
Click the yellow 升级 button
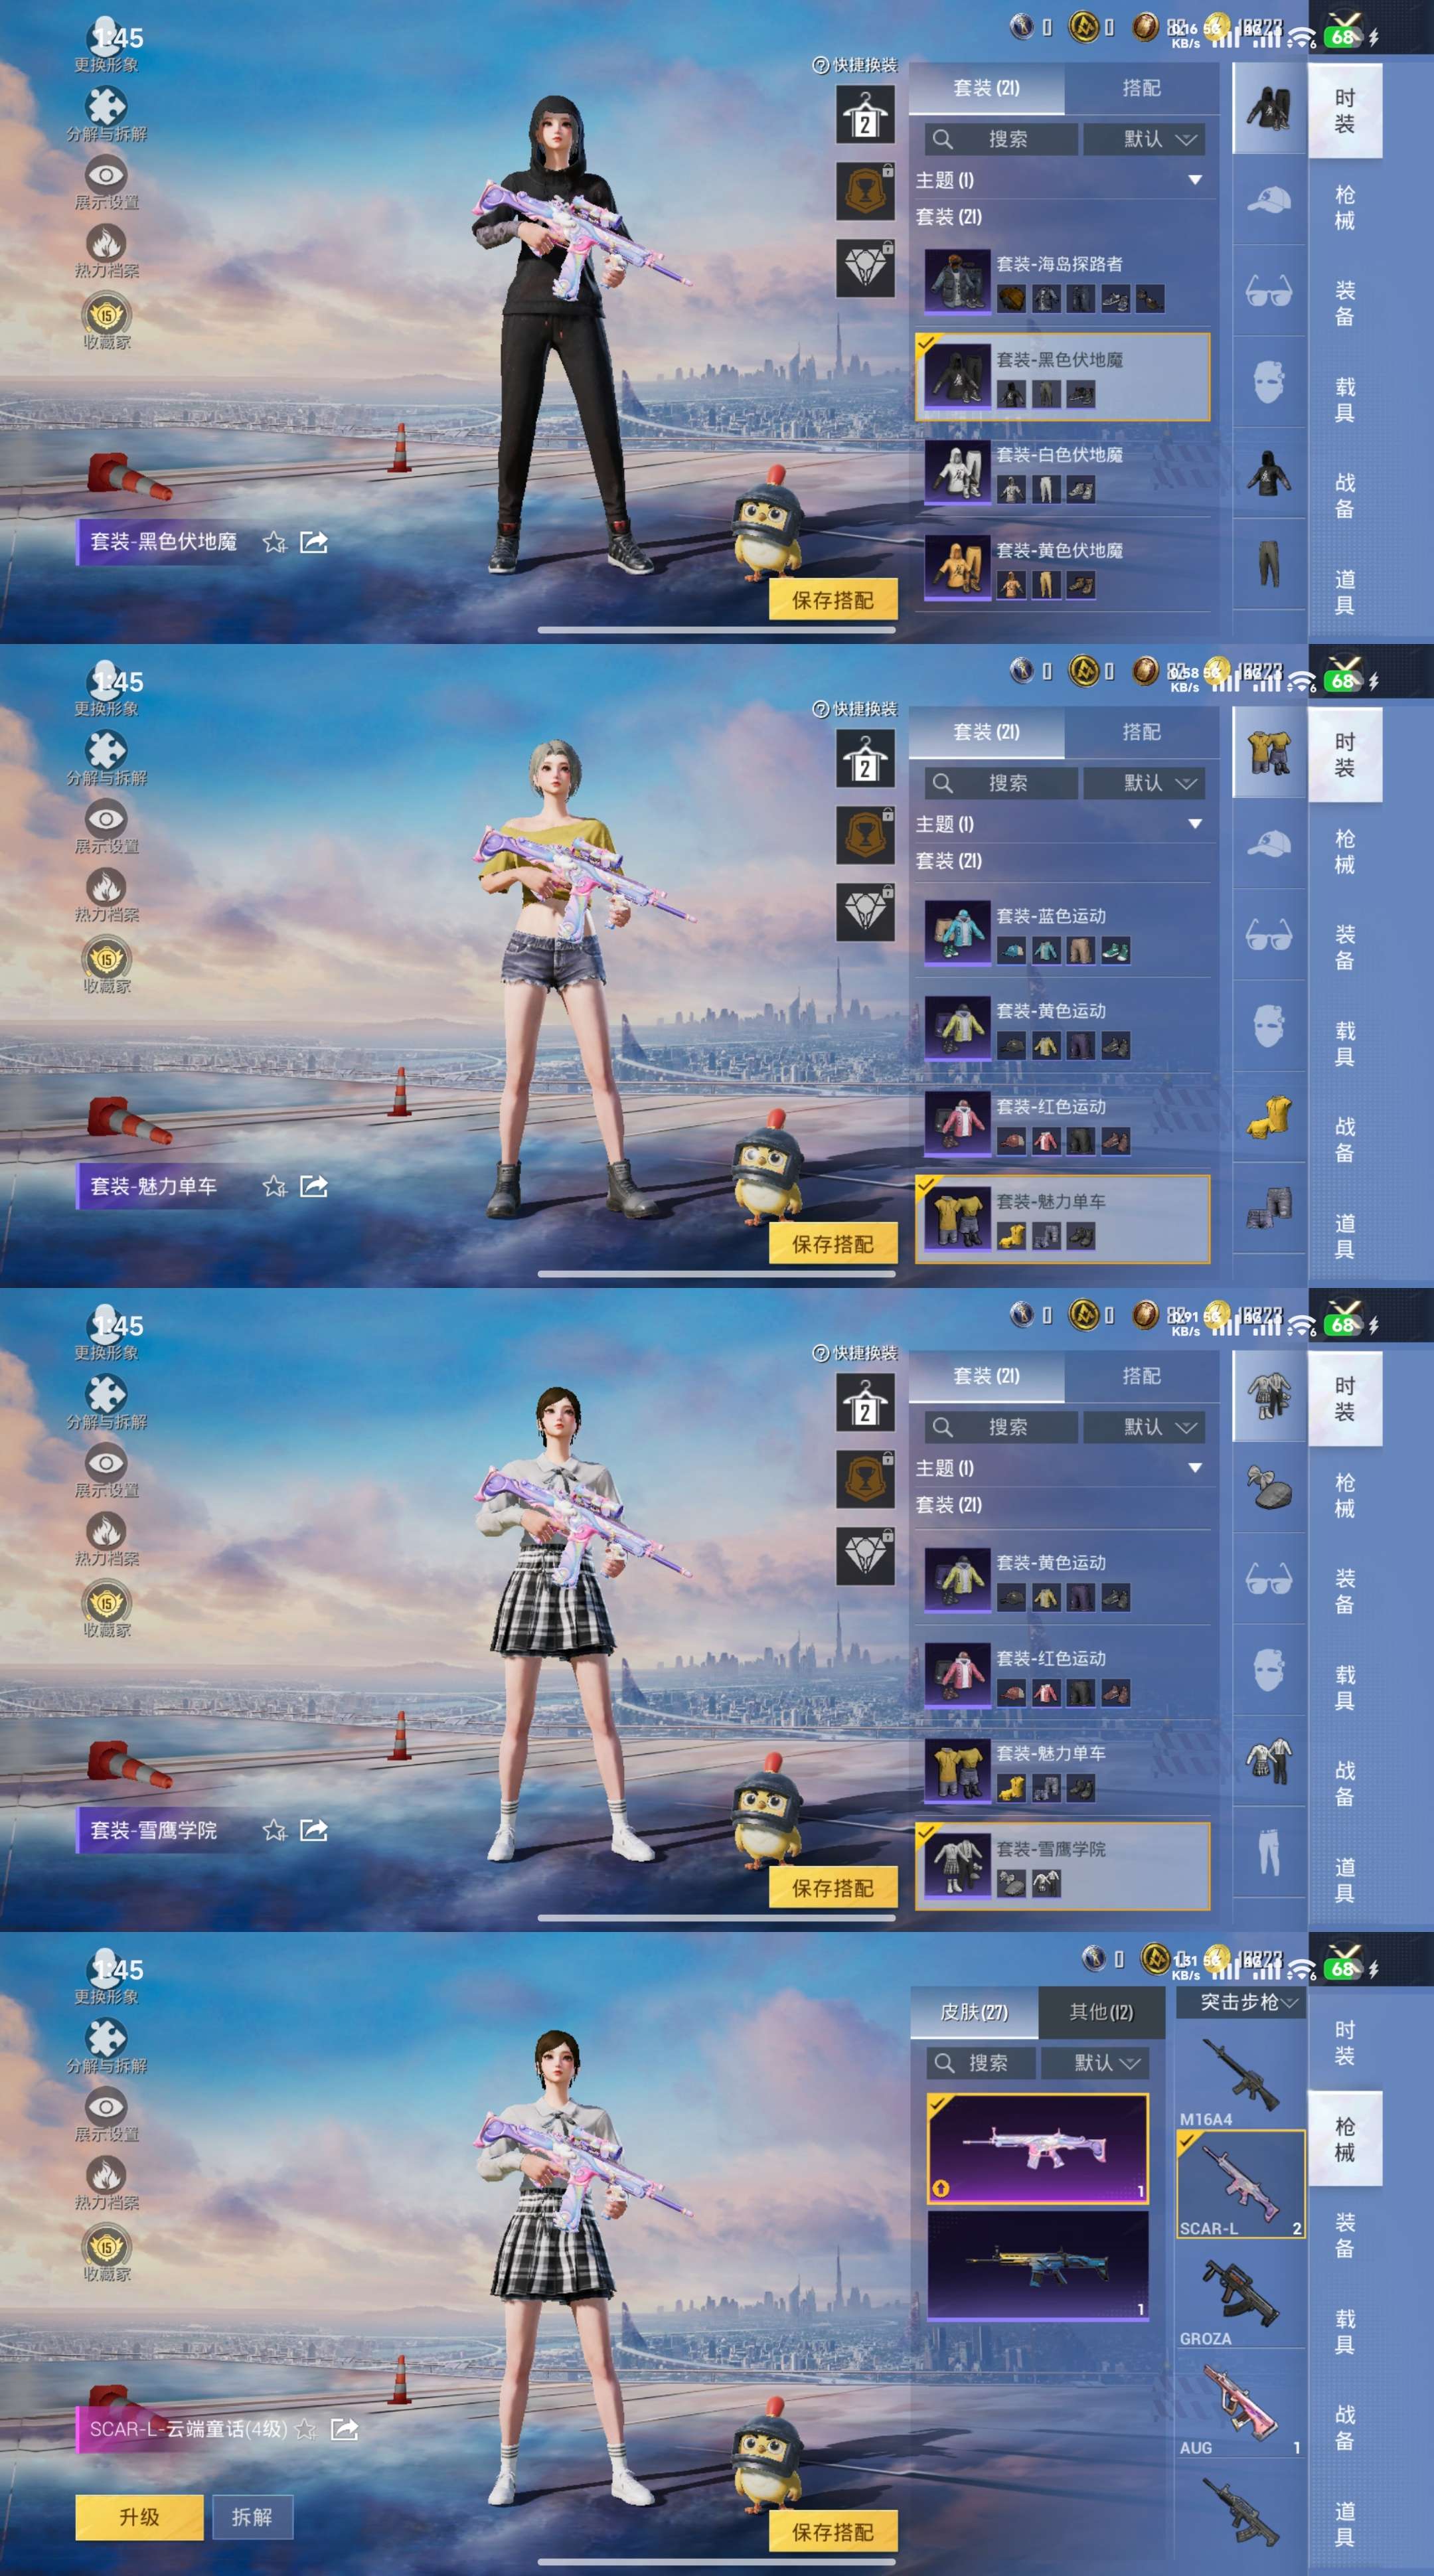point(139,2517)
